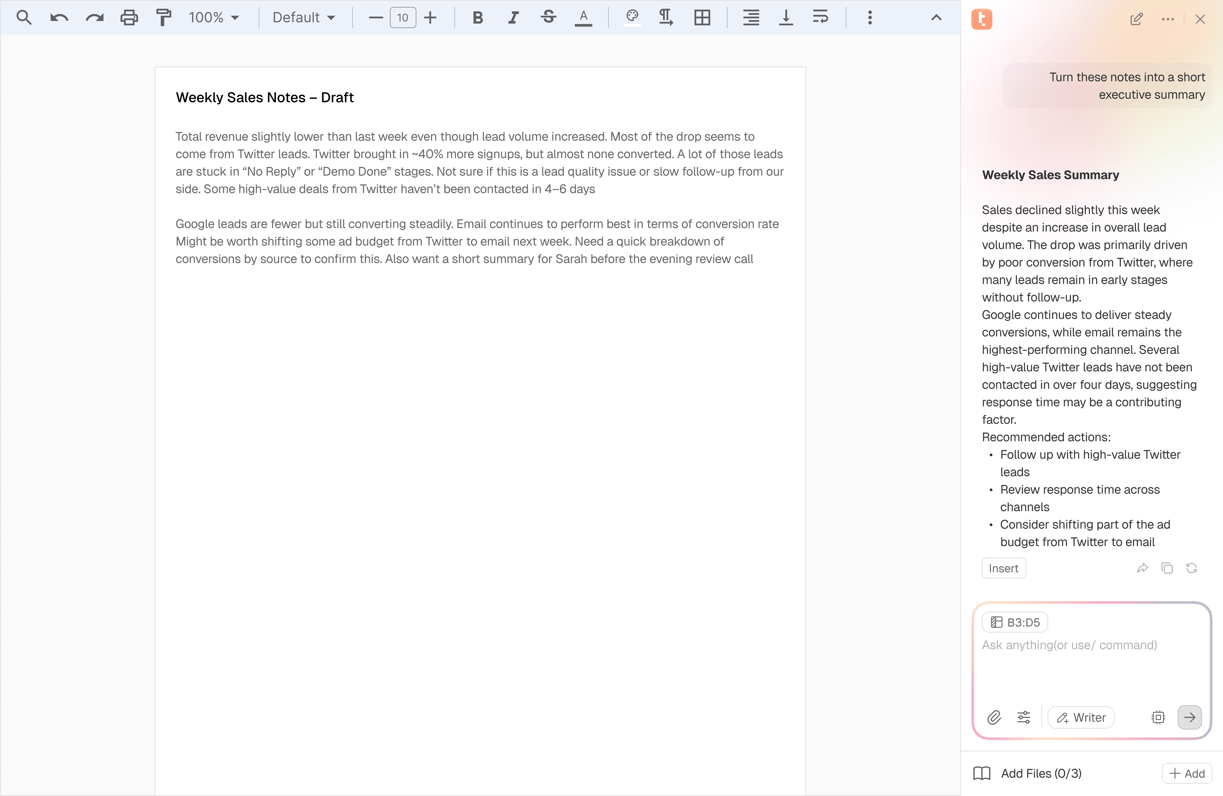Click the print icon
The height and width of the screenshot is (796, 1223).
point(129,17)
